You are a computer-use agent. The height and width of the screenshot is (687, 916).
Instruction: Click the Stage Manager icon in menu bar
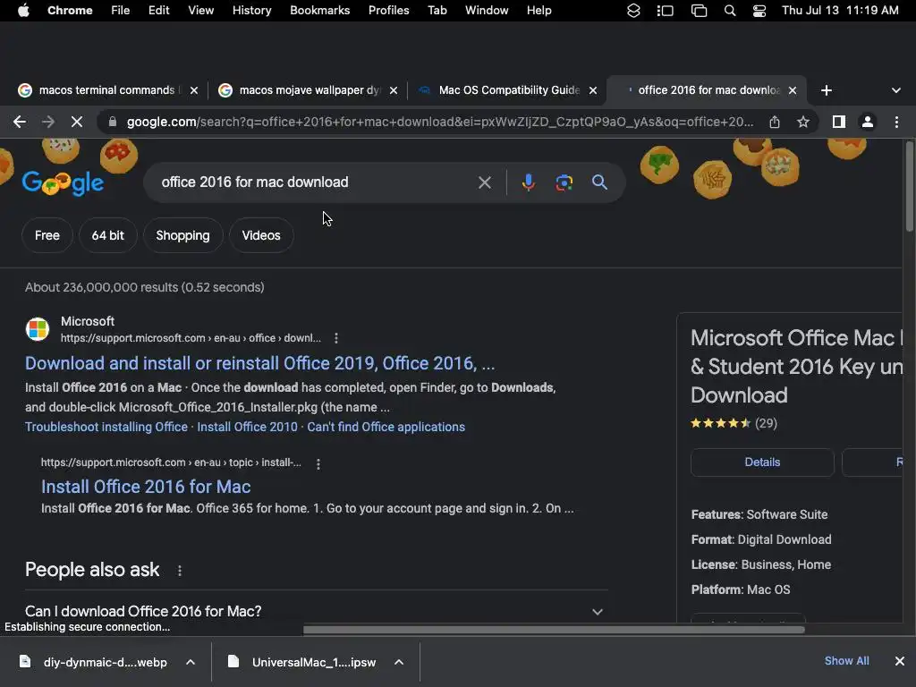click(x=665, y=11)
